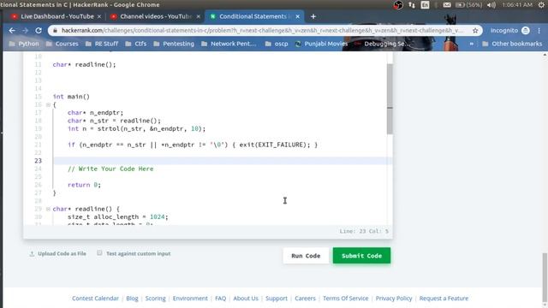The height and width of the screenshot is (308, 548).
Task: Run the code with Run Code button
Action: [306, 256]
